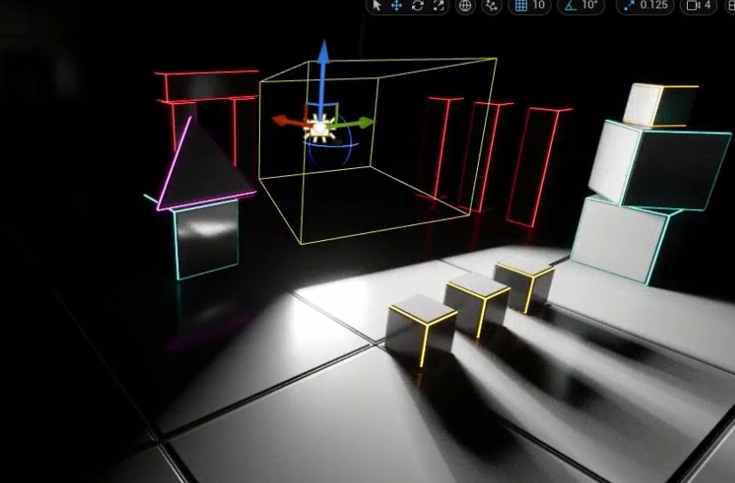Viewport: 735px width, 483px height.
Task: Switch to the Scale tool
Action: tap(439, 5)
